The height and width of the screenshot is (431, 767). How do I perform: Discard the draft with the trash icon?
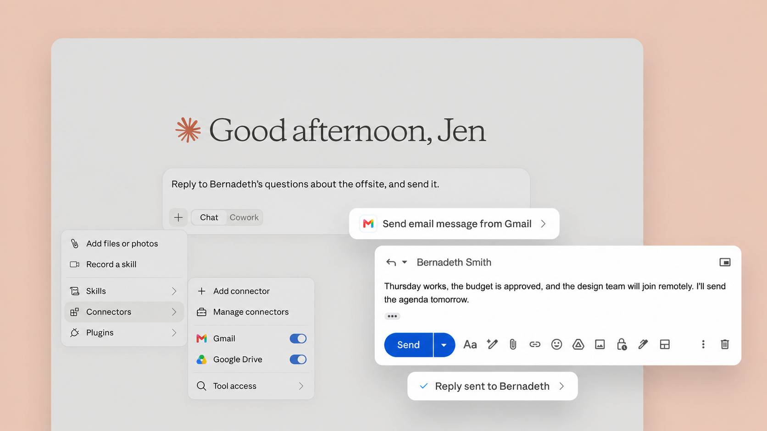(x=725, y=344)
